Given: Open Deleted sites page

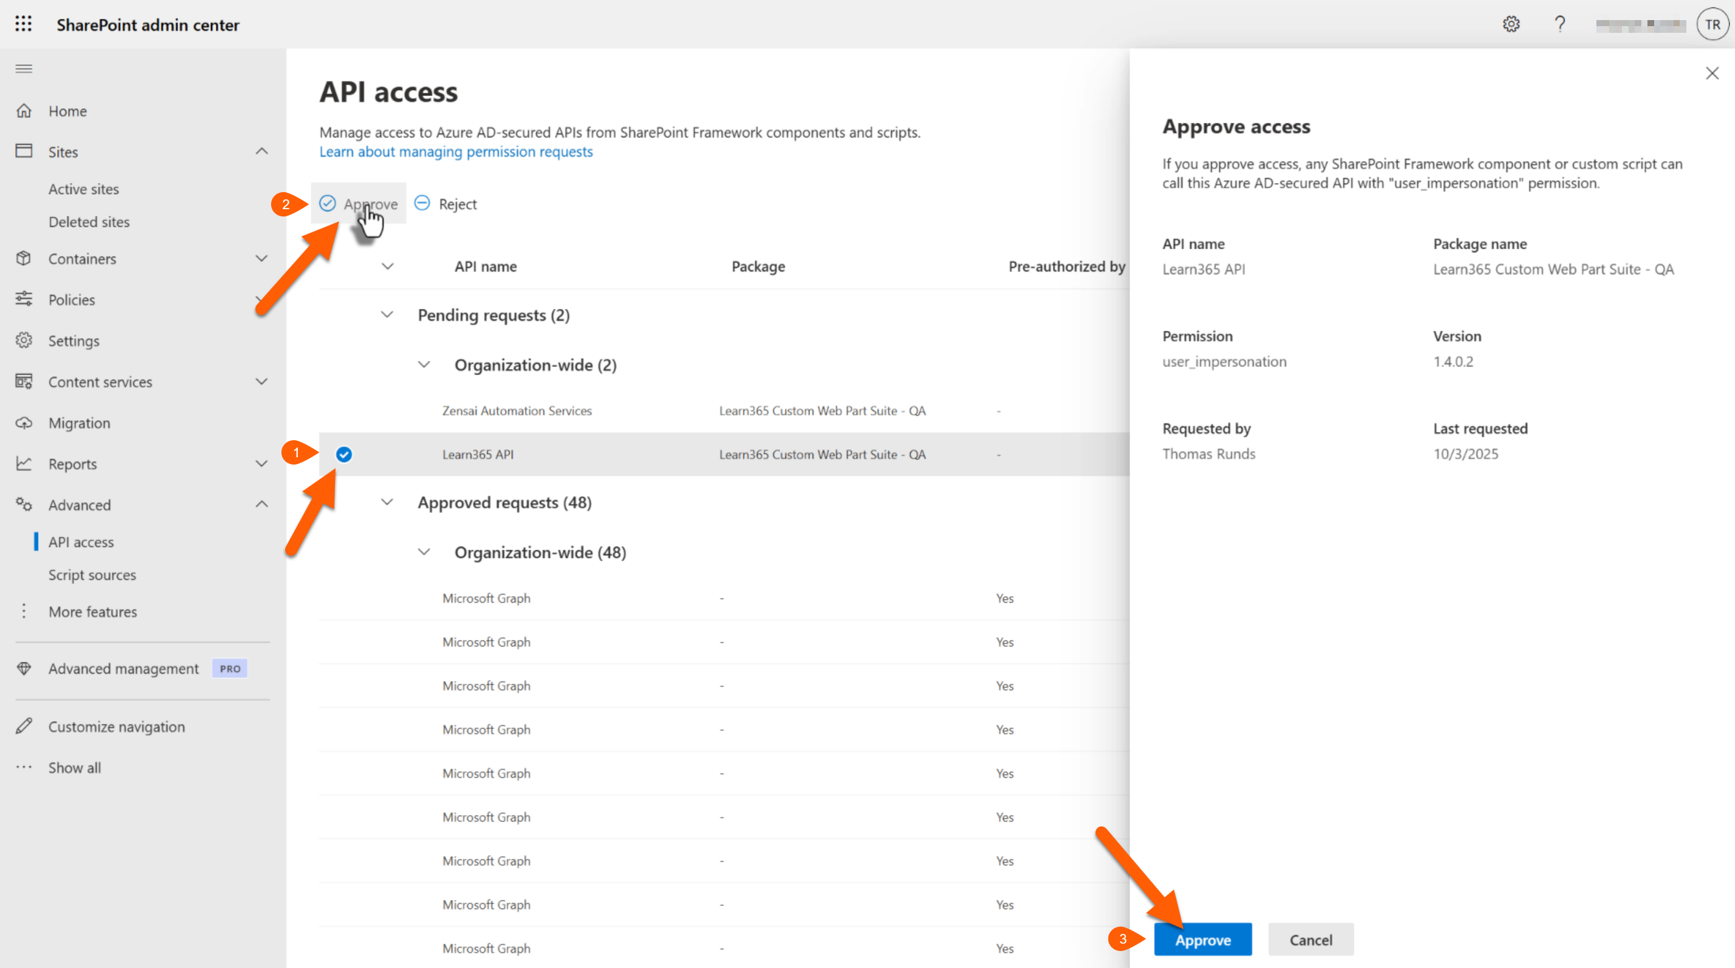Looking at the screenshot, I should tap(89, 223).
